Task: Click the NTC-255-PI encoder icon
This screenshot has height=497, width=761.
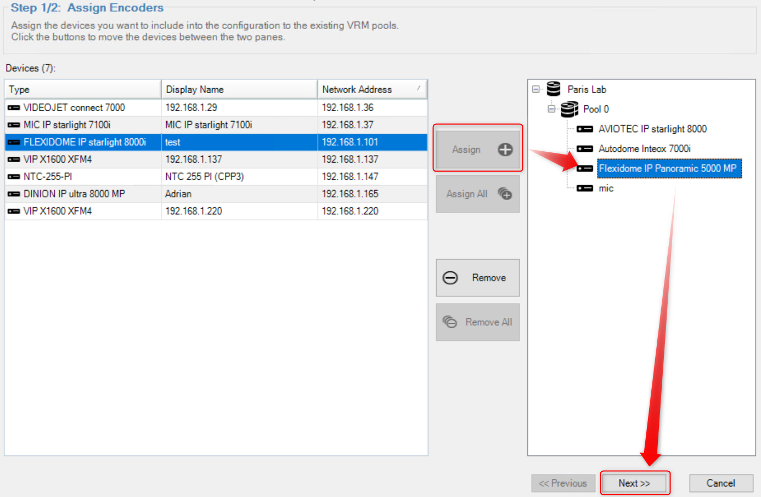Action: (14, 177)
